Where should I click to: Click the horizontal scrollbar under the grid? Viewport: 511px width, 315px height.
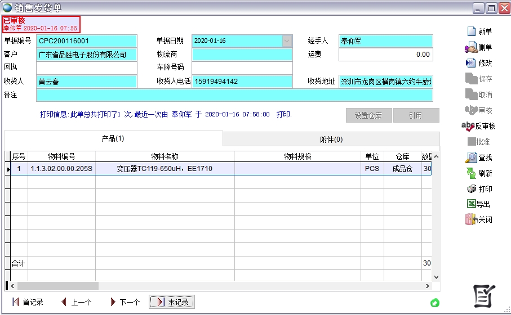coord(56,286)
